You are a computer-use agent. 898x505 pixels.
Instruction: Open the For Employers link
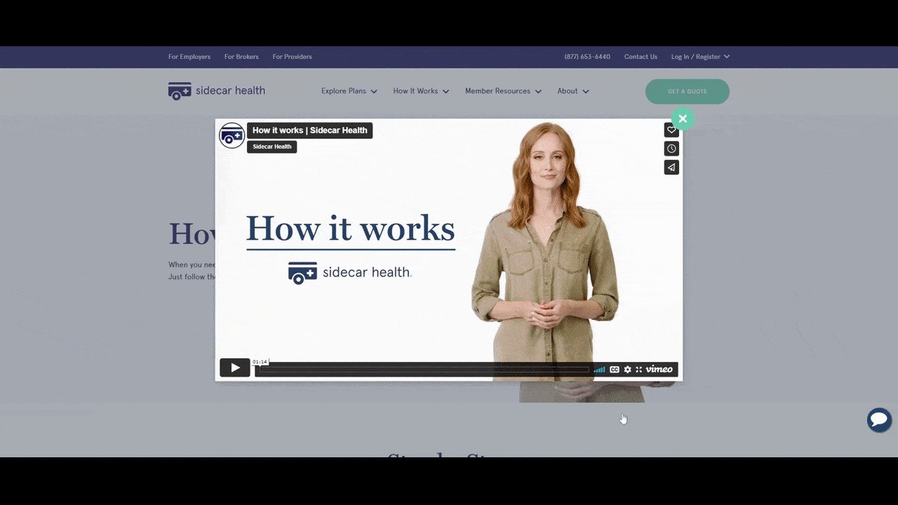tap(189, 57)
